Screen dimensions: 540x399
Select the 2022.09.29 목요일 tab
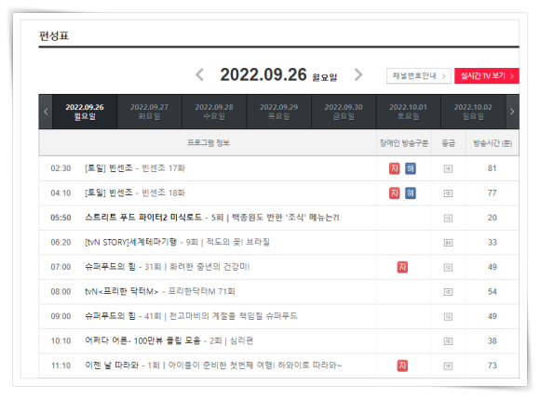point(279,112)
